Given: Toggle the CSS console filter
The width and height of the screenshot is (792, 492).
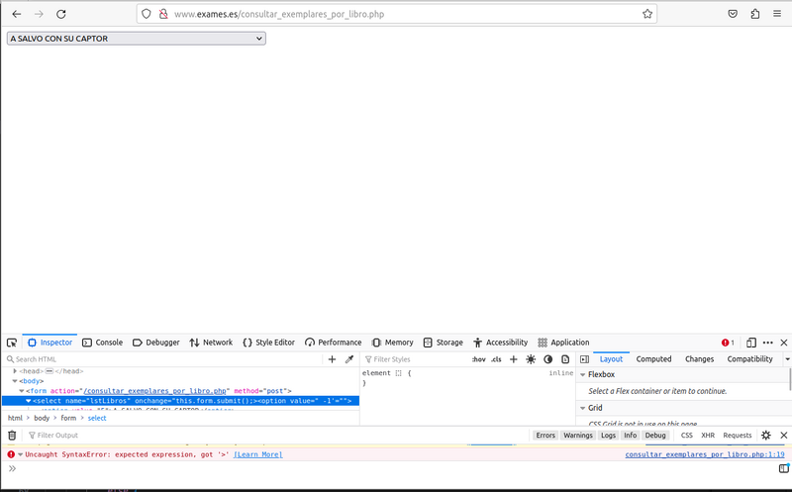Looking at the screenshot, I should (686, 435).
